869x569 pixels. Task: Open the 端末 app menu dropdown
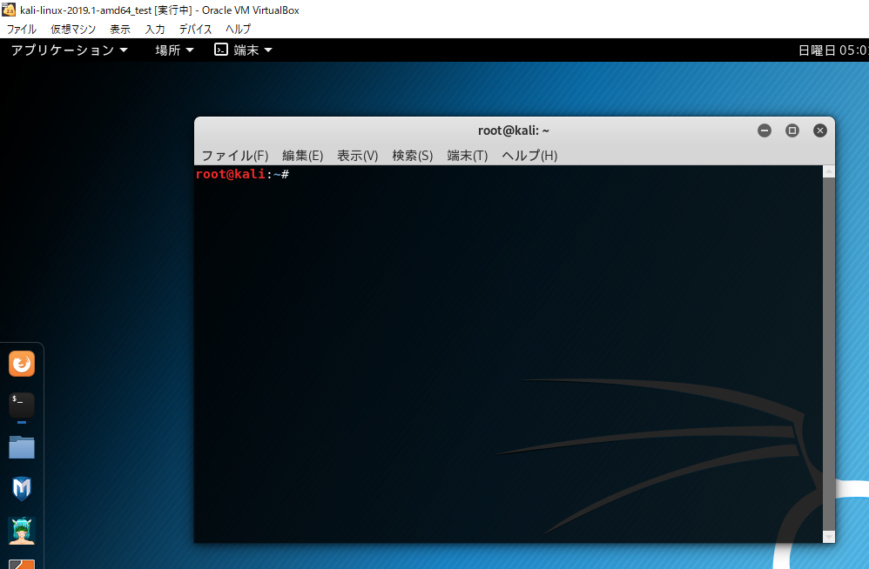[x=244, y=50]
